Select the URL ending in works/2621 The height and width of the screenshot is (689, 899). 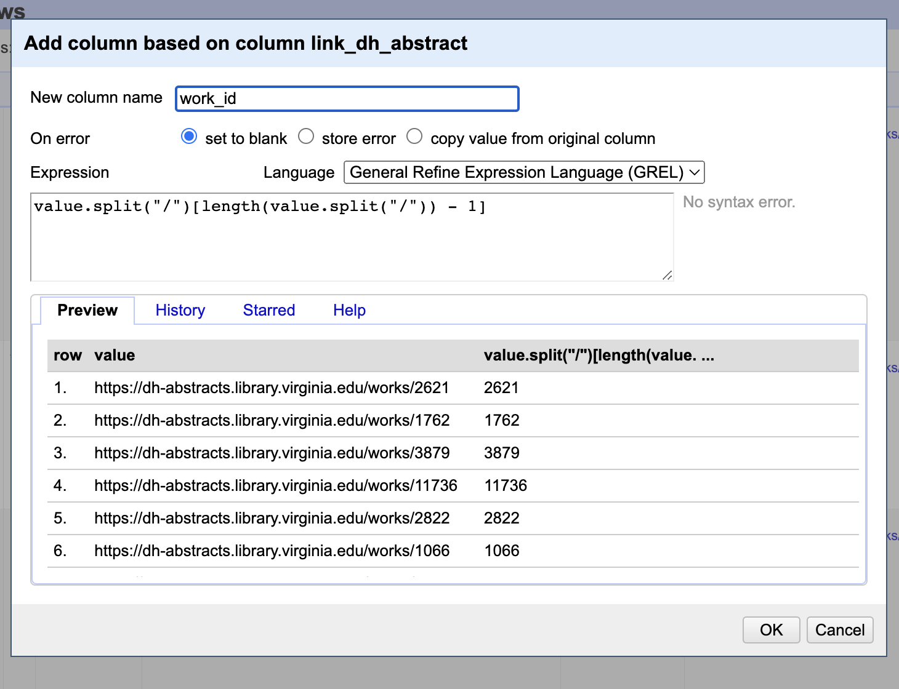click(272, 388)
